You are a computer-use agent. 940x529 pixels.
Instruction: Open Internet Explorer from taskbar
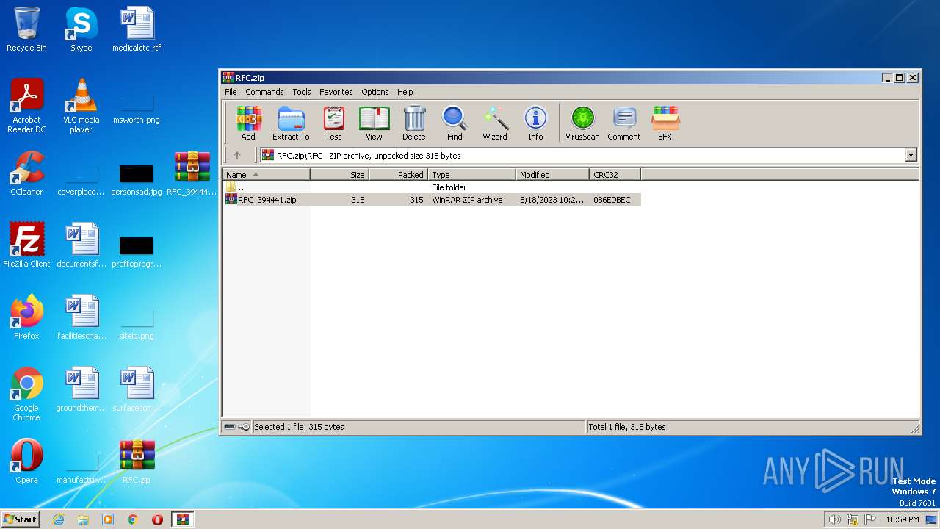tap(58, 519)
